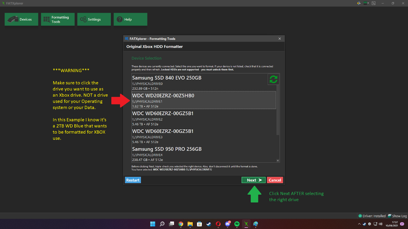Screen dimensions: 408x229
Task: Click Next to continue formatting
Action: [x=254, y=180]
